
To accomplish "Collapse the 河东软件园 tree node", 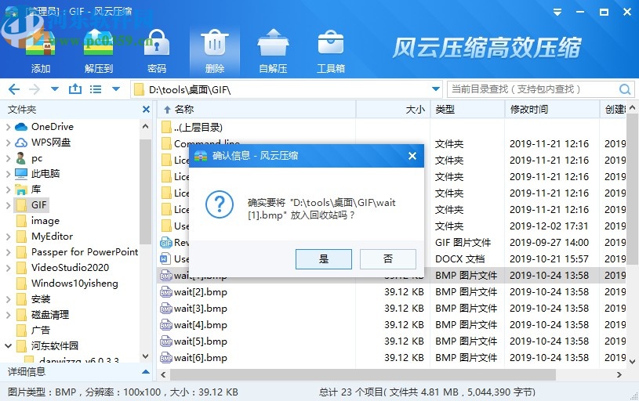I will click(x=8, y=345).
